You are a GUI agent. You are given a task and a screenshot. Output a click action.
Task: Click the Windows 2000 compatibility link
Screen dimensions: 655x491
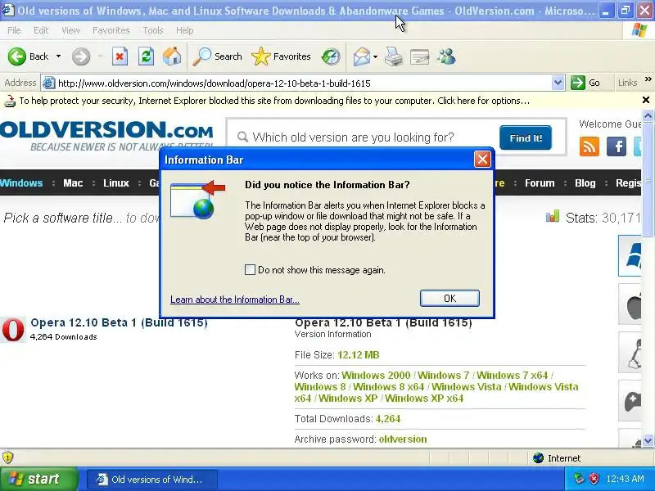coord(376,375)
